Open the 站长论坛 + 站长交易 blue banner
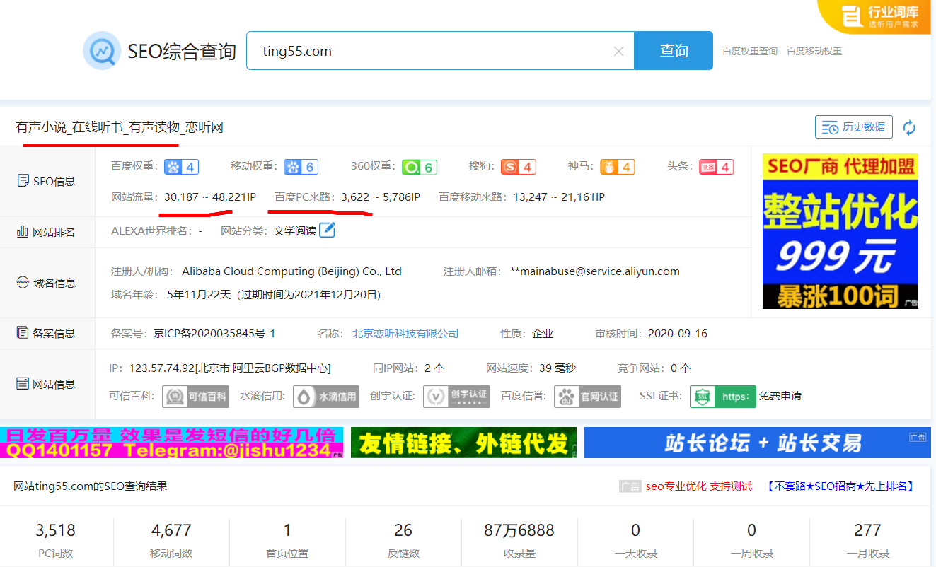The height and width of the screenshot is (567, 936). point(757,443)
